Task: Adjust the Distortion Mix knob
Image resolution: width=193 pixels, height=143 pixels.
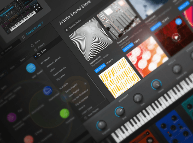Action: [x=177, y=69]
